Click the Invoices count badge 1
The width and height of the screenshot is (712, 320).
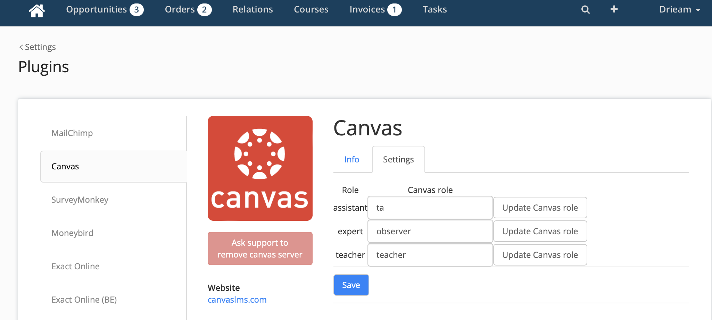pyautogui.click(x=395, y=10)
